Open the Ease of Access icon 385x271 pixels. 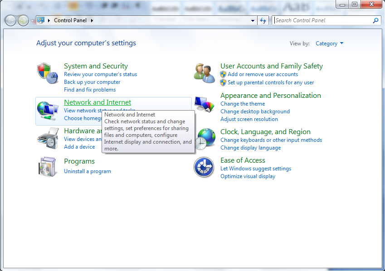click(x=204, y=167)
